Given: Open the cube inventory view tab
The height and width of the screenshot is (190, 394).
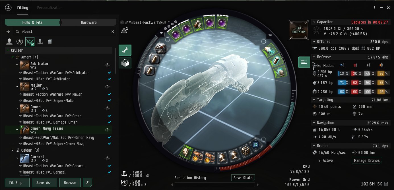Looking at the screenshot, I should click(125, 63).
